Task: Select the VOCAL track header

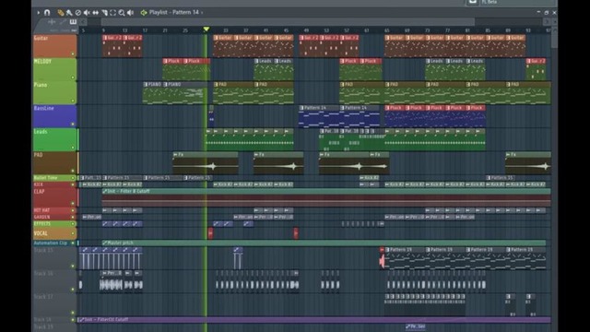Action: click(54, 233)
